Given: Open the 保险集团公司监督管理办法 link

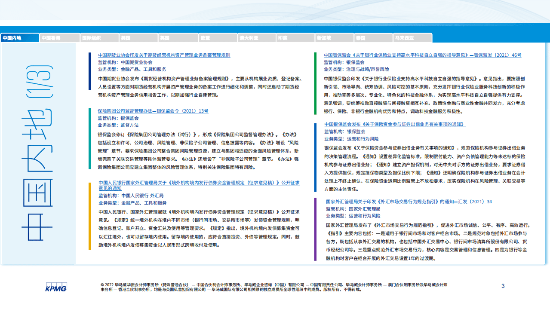Looking at the screenshot, I should tap(153, 111).
